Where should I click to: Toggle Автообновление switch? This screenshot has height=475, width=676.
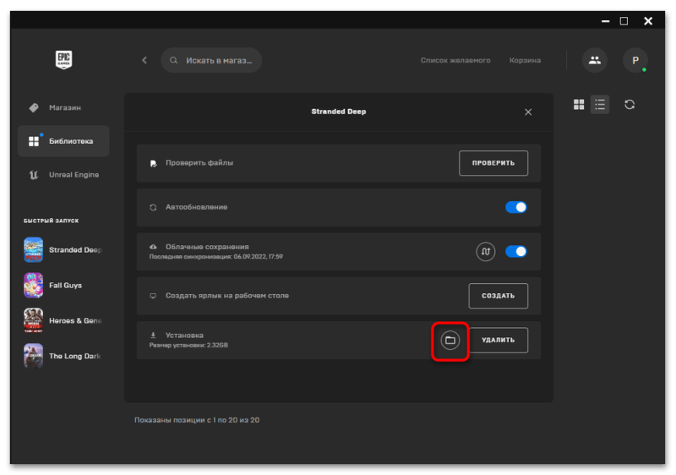516,207
